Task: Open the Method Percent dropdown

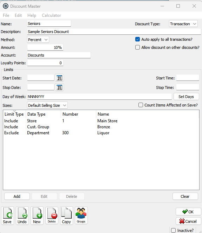Action: coord(38,40)
